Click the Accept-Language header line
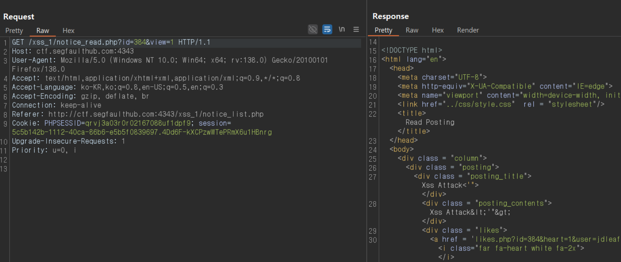The height and width of the screenshot is (262, 621). coord(118,87)
